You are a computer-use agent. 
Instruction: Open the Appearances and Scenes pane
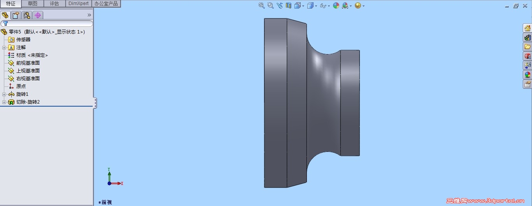527,75
